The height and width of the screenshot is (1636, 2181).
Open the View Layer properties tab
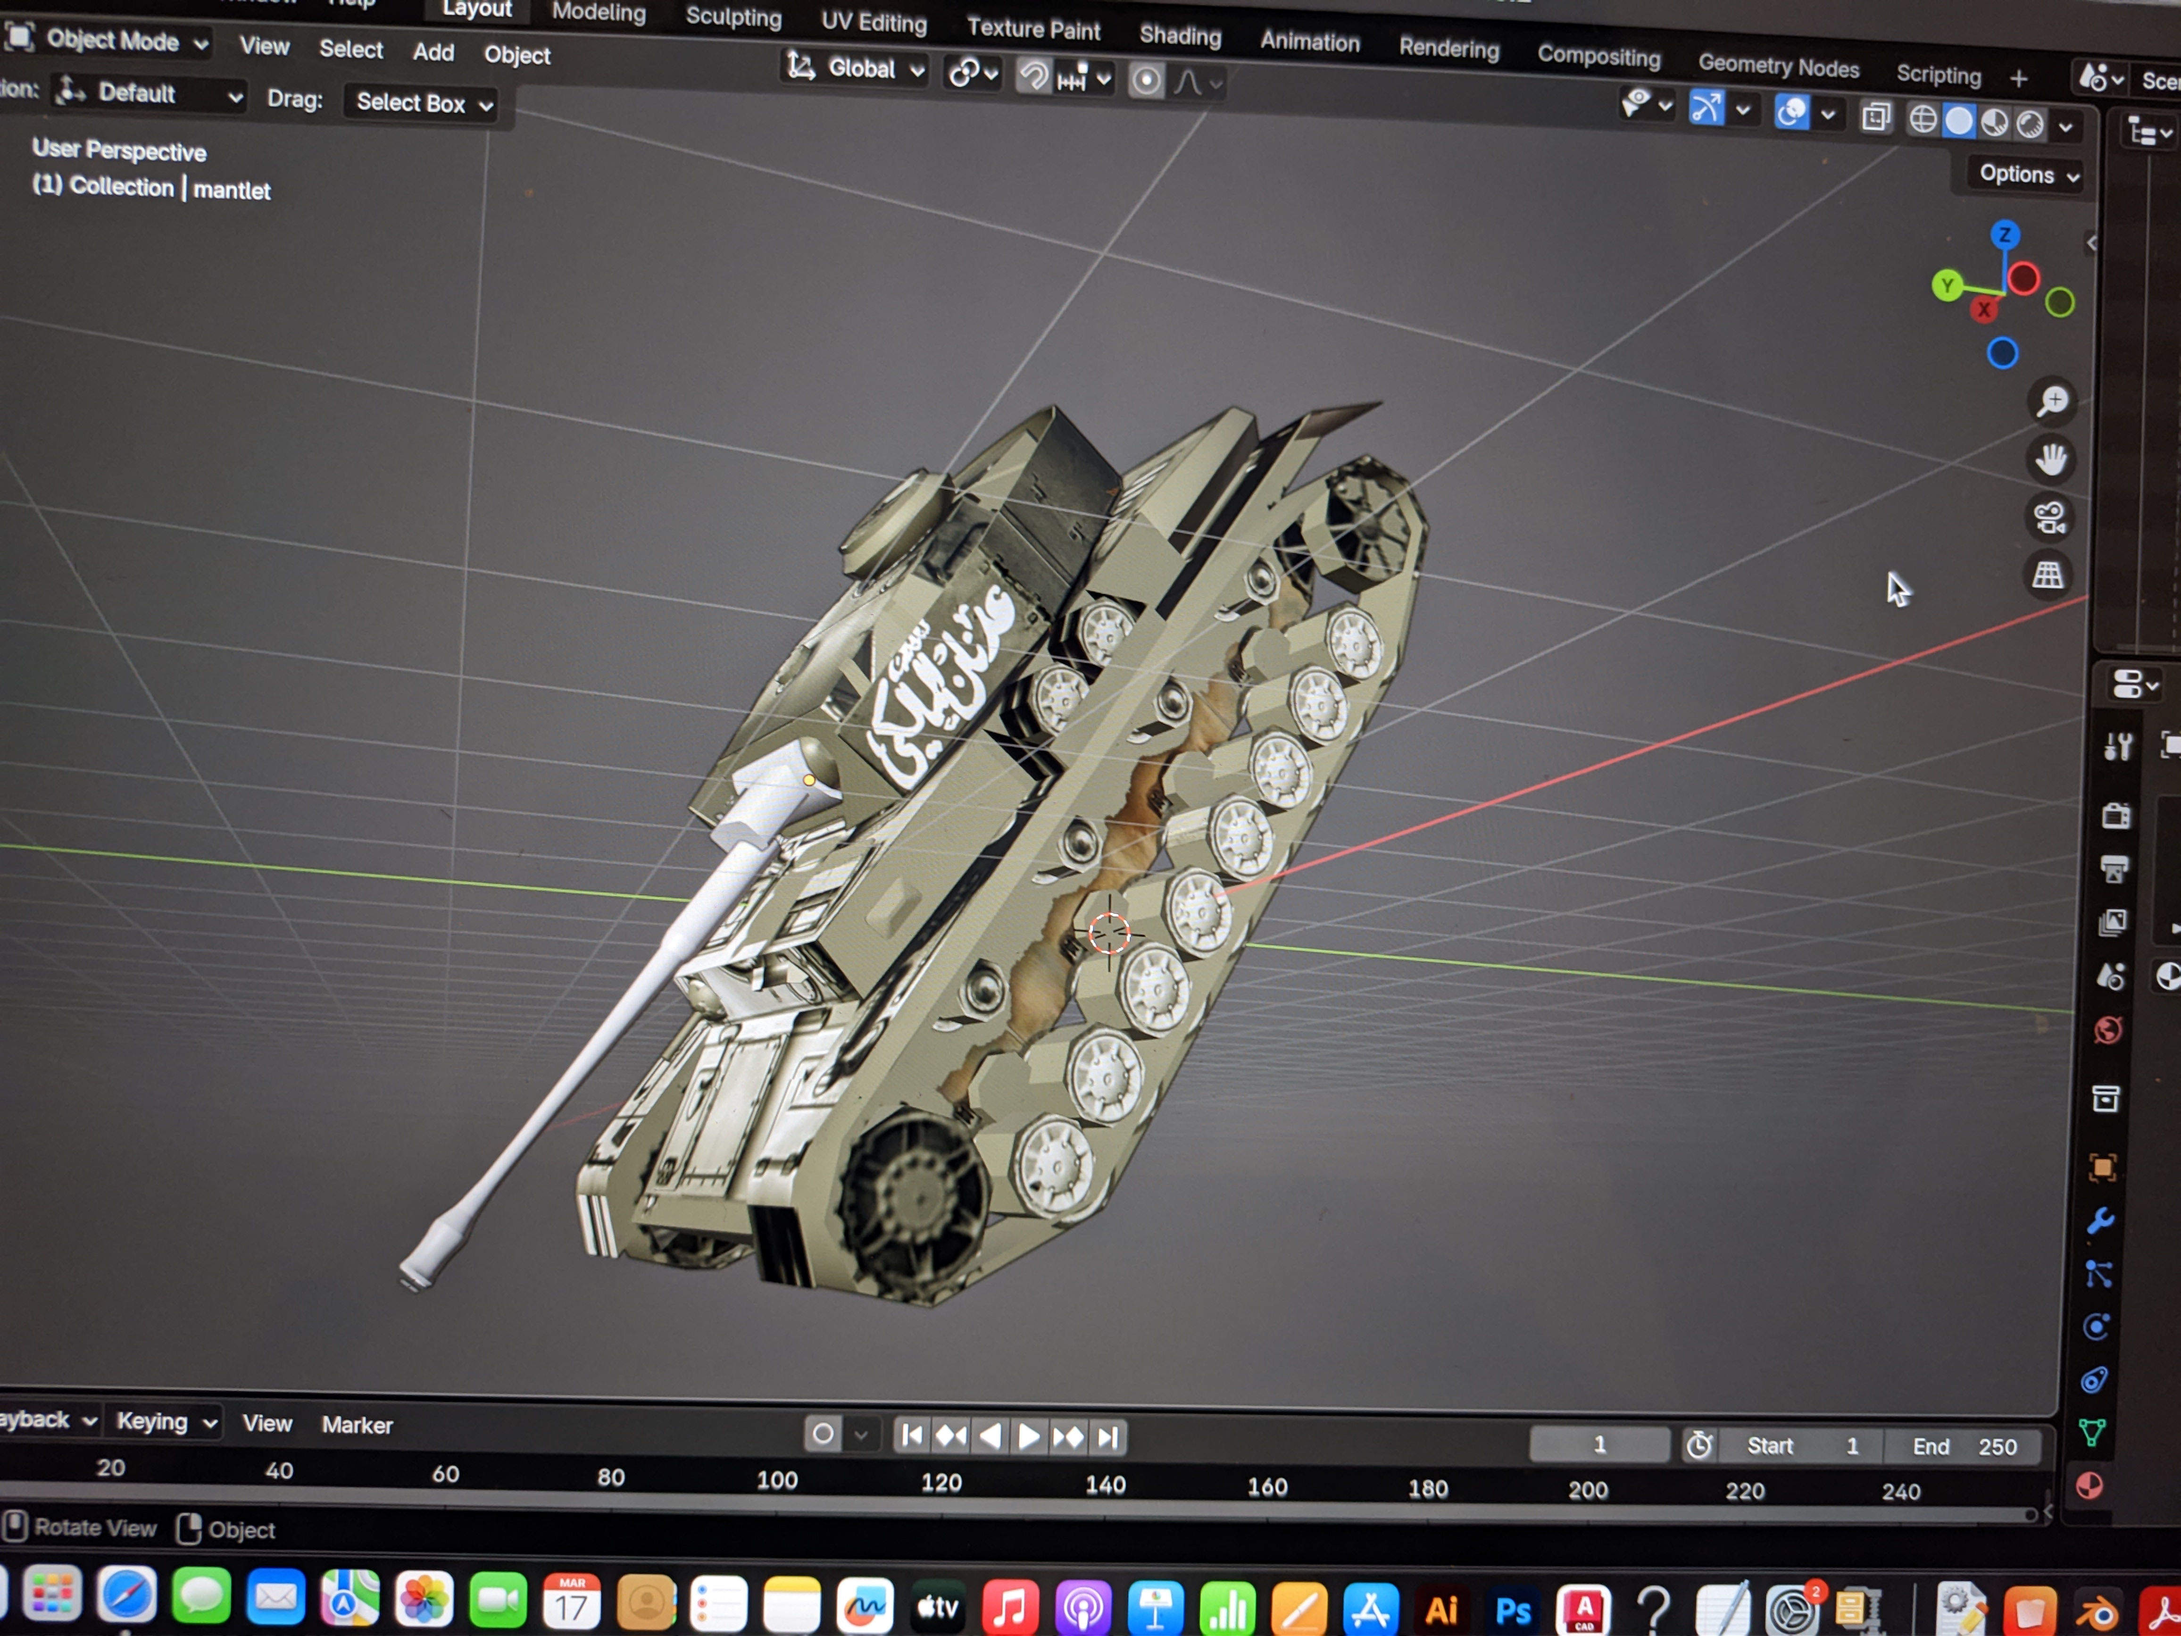coord(2112,922)
